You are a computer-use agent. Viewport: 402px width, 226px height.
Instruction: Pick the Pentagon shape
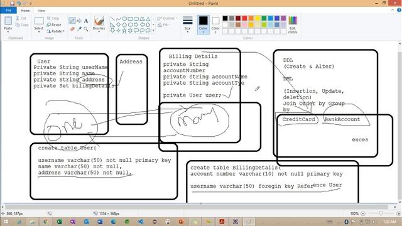click(124, 24)
